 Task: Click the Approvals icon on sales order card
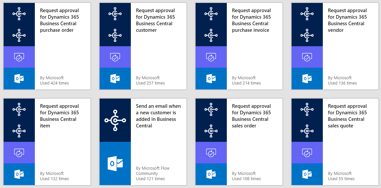tap(211, 153)
